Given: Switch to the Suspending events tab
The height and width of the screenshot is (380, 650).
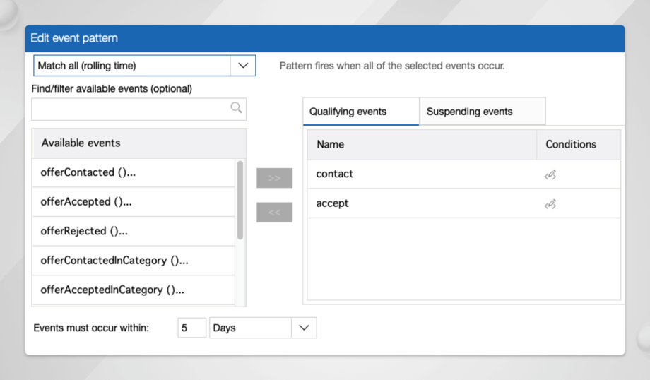Looking at the screenshot, I should (482, 112).
